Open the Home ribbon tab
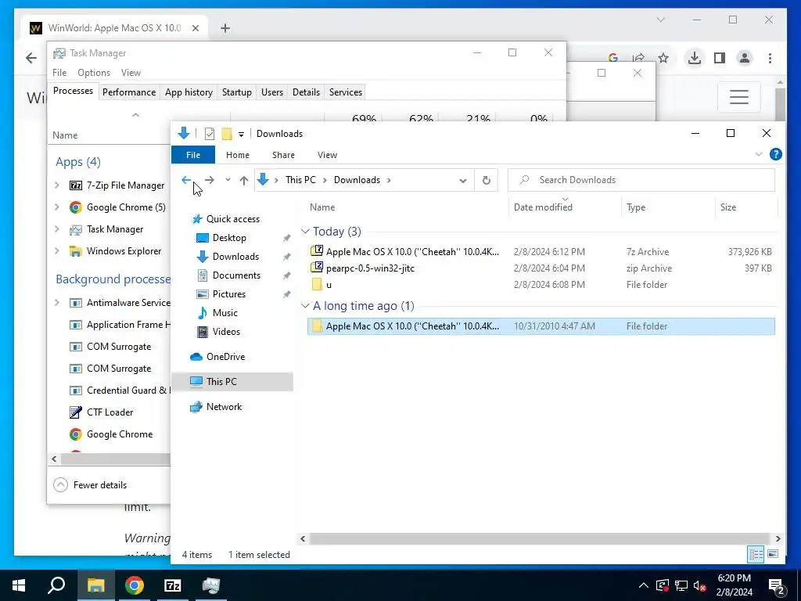Image resolution: width=801 pixels, height=601 pixels. click(238, 155)
